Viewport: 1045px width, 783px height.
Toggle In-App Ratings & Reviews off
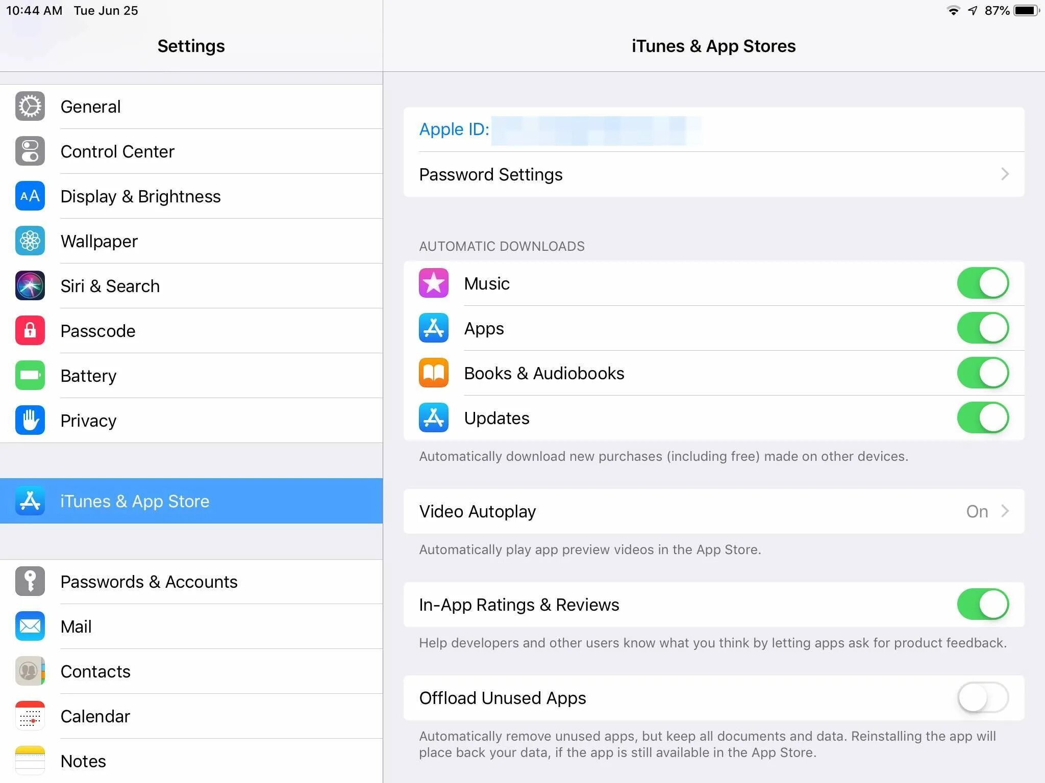coord(982,605)
